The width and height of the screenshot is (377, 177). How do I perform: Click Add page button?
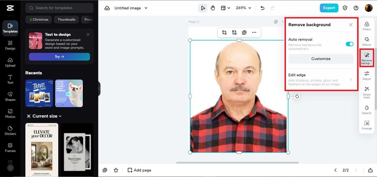click(x=139, y=170)
